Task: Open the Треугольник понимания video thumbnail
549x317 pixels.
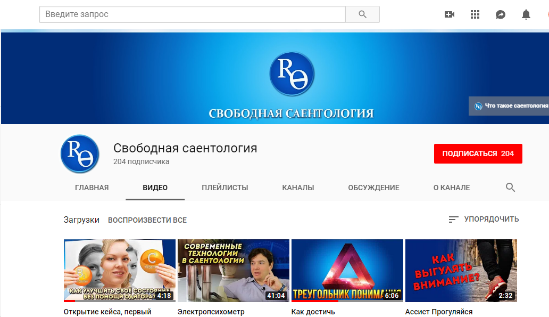Action: point(347,270)
